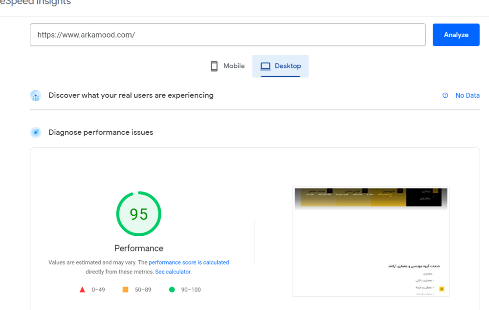Click the 'Diagnose performance issues' heading

pyautogui.click(x=101, y=132)
